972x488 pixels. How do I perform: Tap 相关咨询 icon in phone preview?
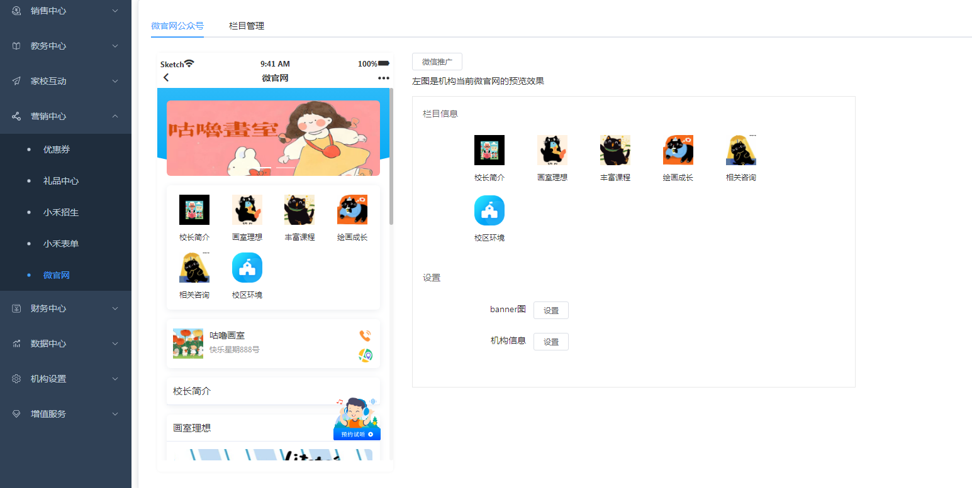pyautogui.click(x=194, y=268)
